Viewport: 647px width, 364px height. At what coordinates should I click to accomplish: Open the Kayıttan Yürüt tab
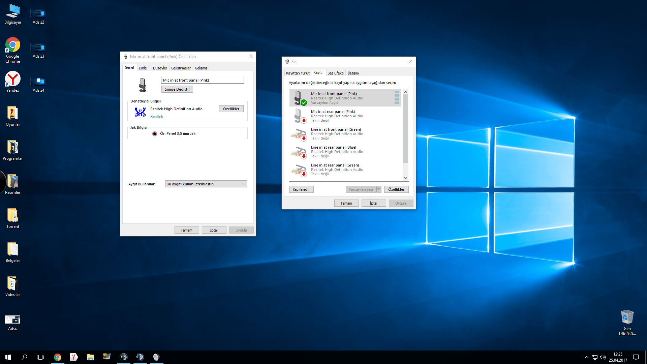[298, 73]
